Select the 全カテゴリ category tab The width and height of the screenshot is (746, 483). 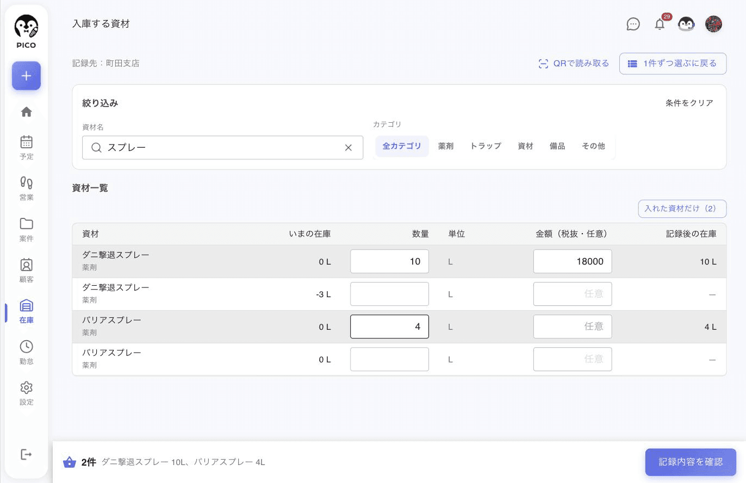coord(402,146)
